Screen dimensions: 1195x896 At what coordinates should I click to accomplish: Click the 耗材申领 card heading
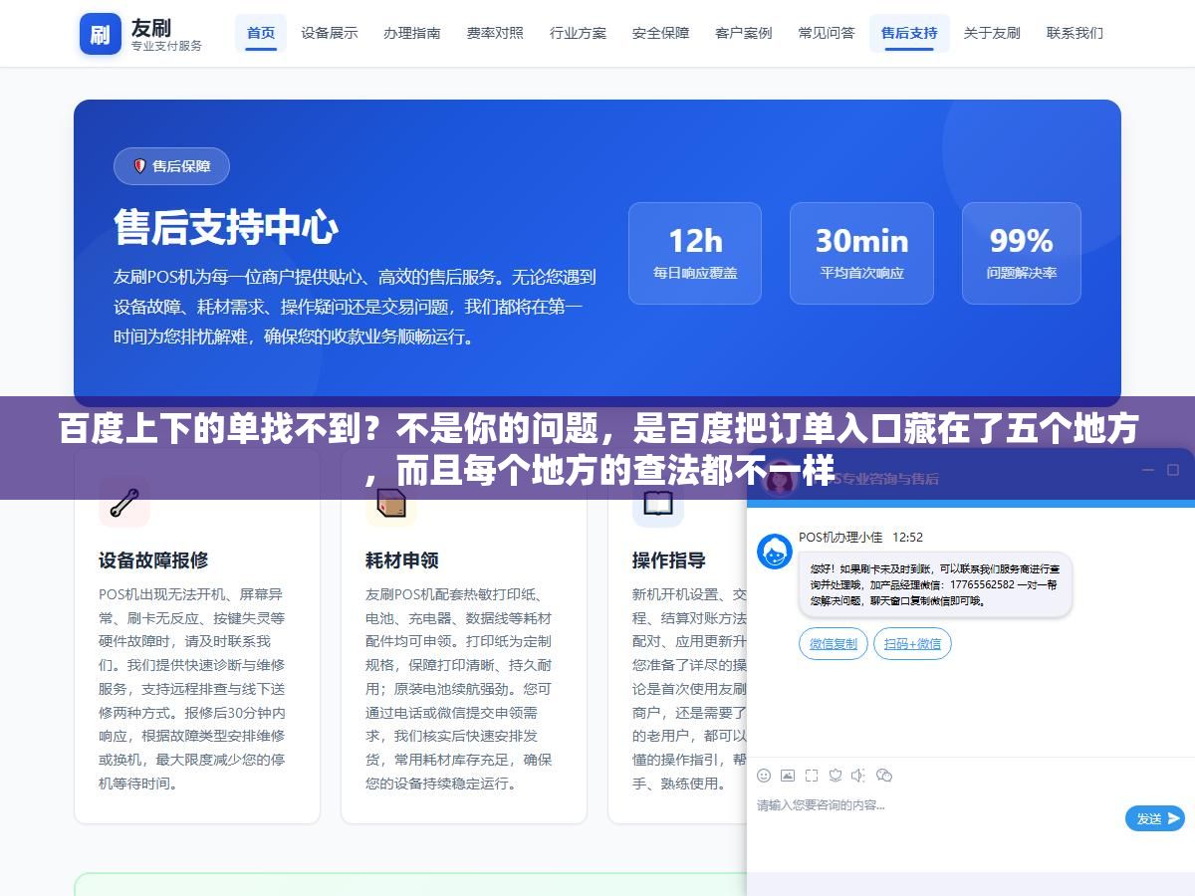coord(402,560)
